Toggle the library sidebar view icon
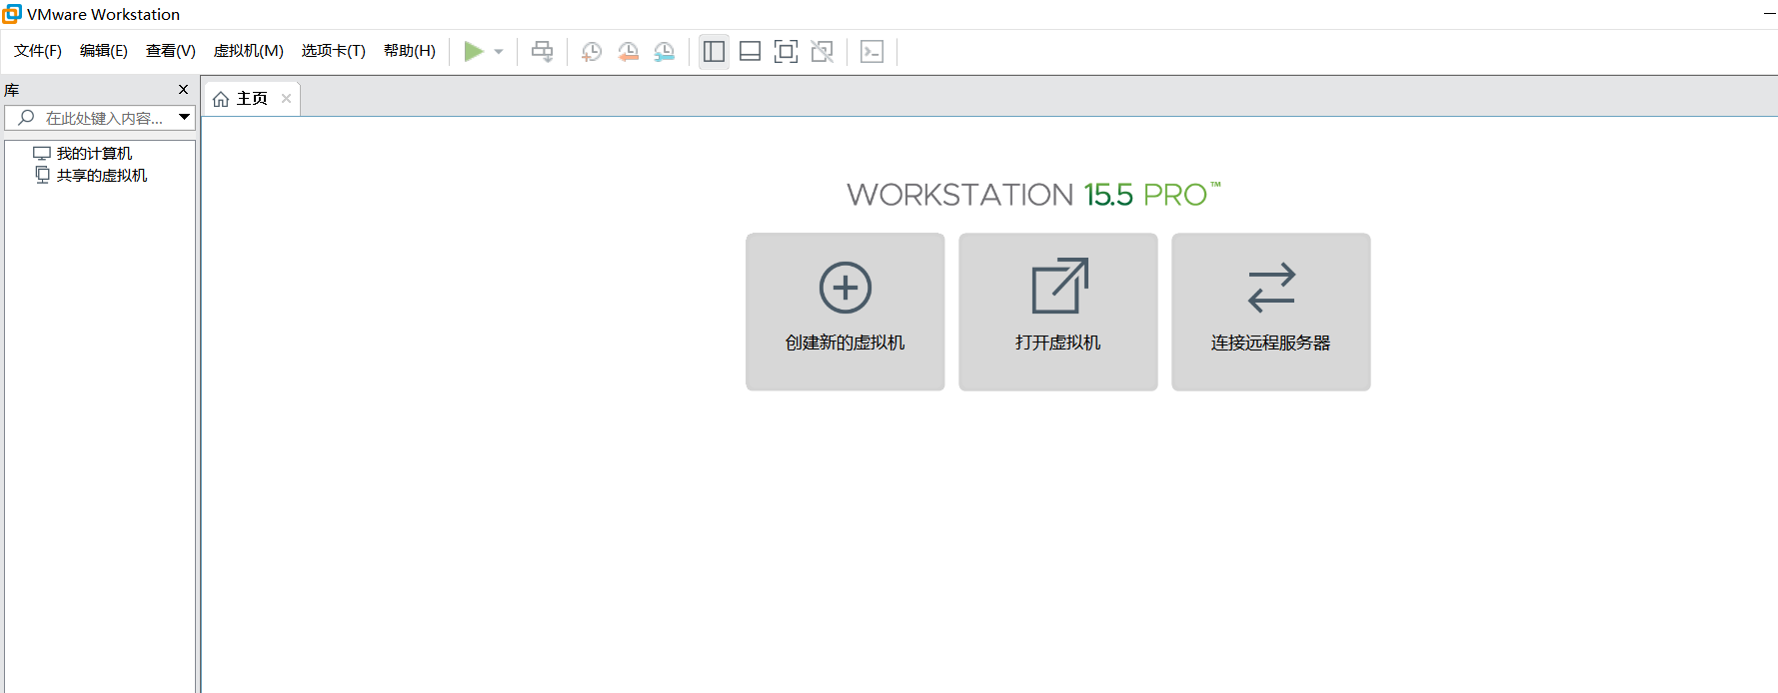Image resolution: width=1778 pixels, height=693 pixels. click(714, 51)
